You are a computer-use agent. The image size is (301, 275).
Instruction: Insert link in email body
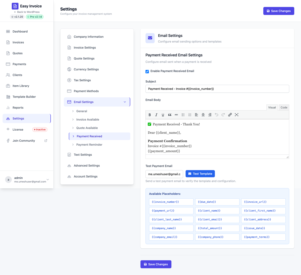(x=230, y=115)
